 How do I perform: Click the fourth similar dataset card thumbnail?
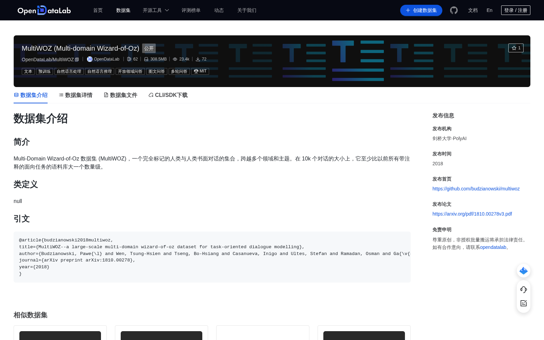point(364,335)
